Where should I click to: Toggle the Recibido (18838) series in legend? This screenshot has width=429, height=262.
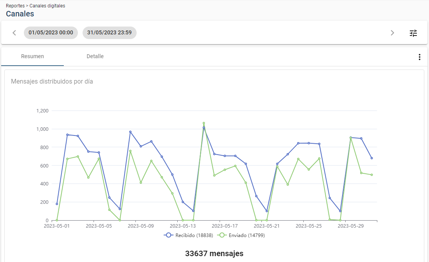click(189, 235)
